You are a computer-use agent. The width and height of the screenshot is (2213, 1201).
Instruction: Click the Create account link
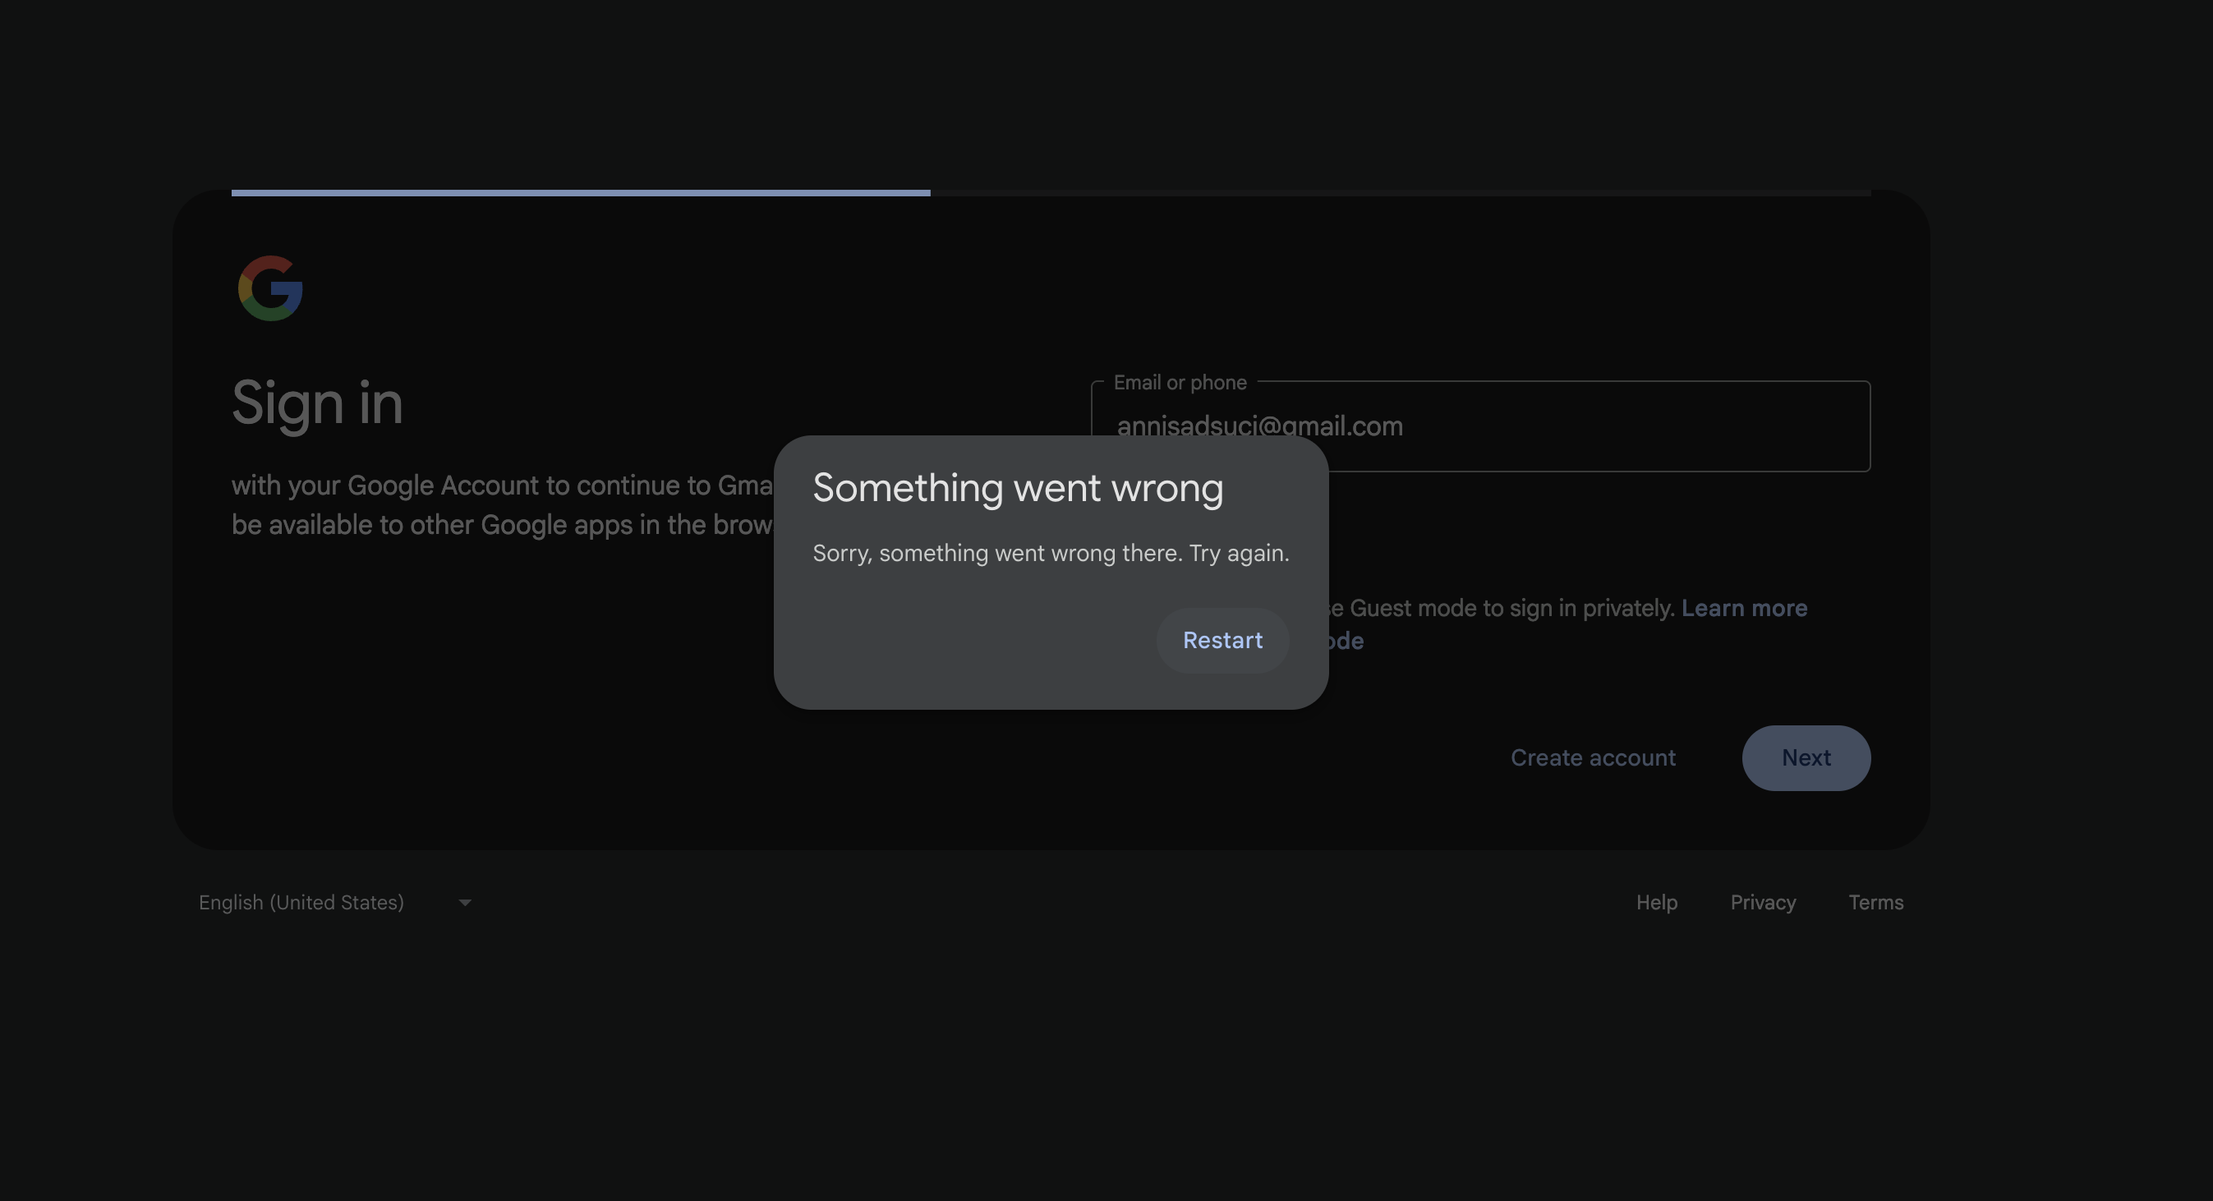tap(1592, 757)
